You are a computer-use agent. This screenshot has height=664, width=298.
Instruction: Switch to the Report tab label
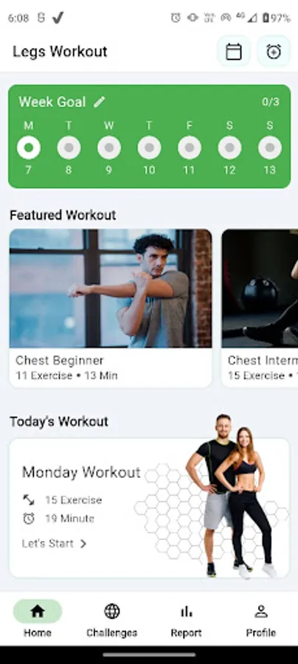186,633
